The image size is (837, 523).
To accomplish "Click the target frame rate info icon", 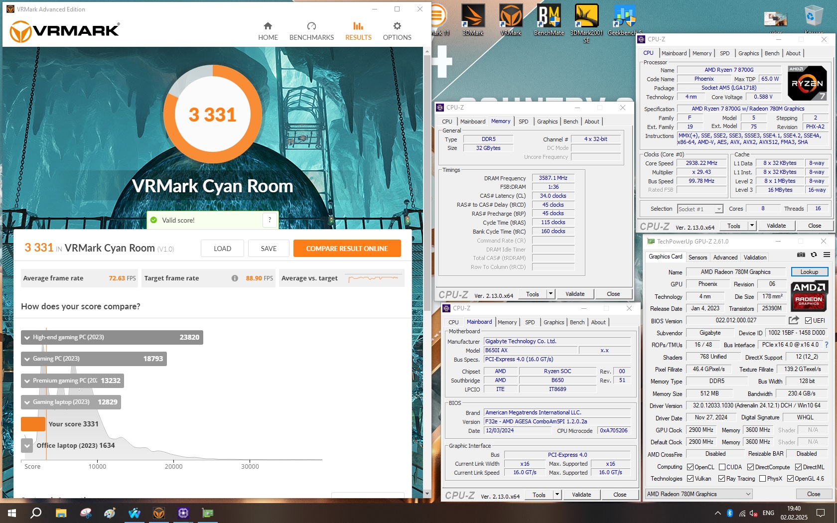I will pyautogui.click(x=235, y=278).
